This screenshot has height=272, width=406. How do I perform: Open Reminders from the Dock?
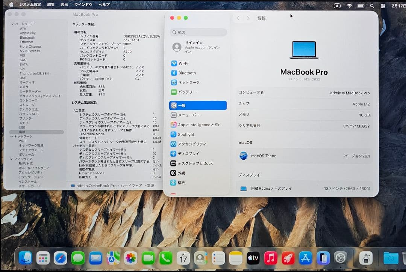click(218, 258)
